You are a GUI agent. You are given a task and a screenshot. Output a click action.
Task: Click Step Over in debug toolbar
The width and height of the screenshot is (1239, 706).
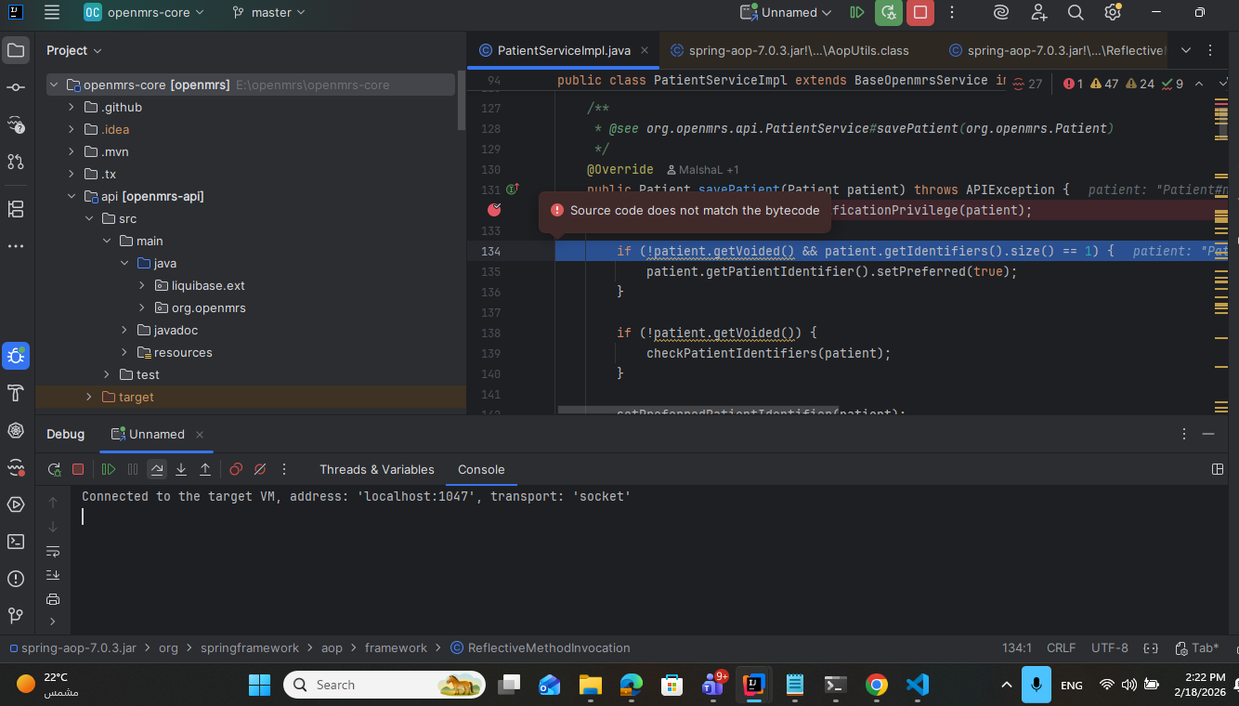coord(157,469)
